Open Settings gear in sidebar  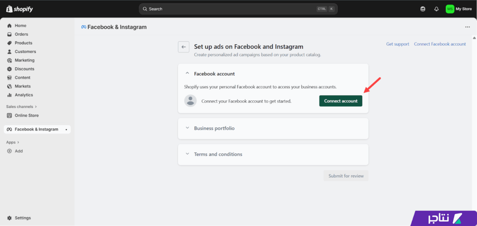tap(9, 218)
